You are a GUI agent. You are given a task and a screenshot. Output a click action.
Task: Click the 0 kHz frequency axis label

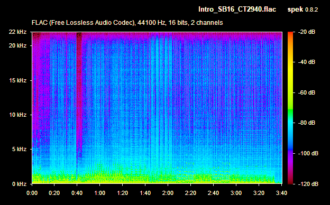(19, 184)
